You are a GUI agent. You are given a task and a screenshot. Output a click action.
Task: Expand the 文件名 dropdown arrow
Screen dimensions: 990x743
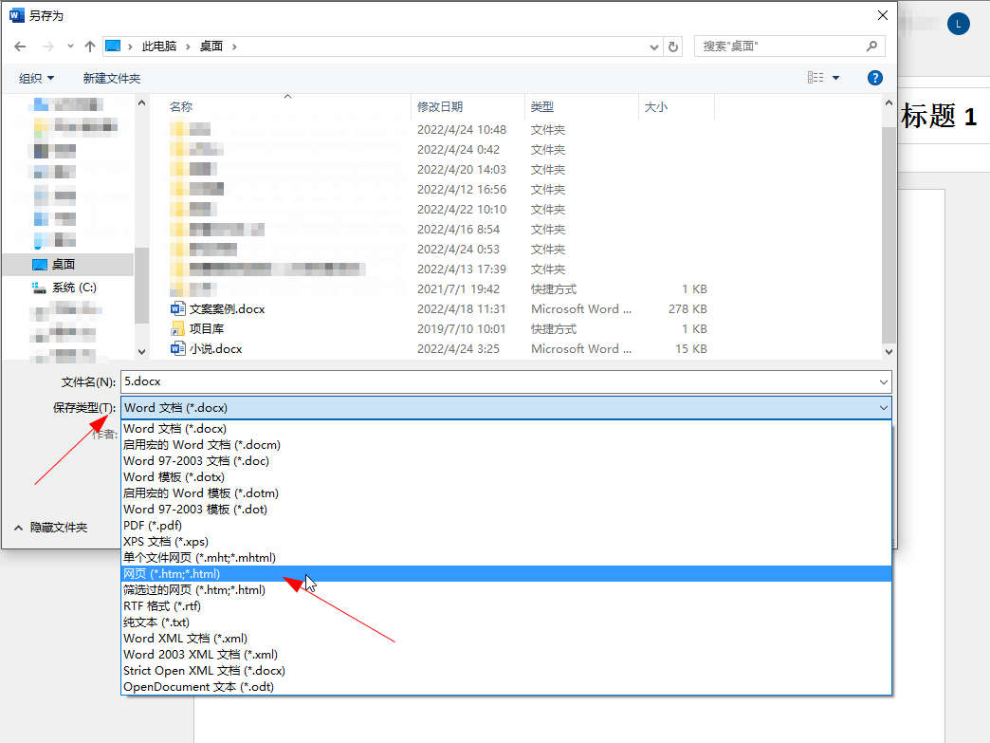[883, 381]
